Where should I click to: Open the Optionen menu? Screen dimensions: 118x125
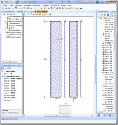click(46, 5)
